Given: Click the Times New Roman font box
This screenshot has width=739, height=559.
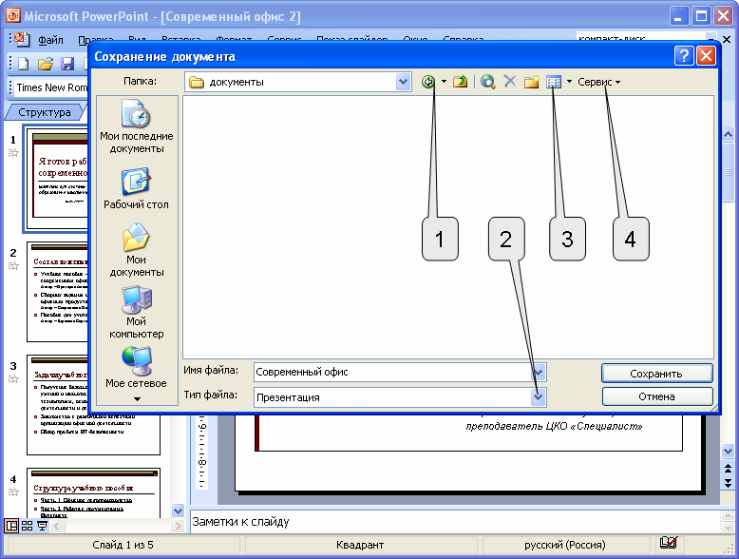Looking at the screenshot, I should click(52, 87).
